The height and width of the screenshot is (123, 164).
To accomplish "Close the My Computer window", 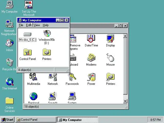I will pyautogui.click(x=67, y=20).
